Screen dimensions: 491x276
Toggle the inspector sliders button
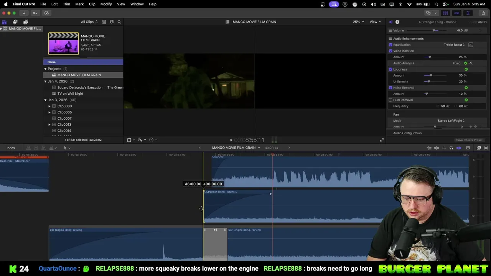click(x=468, y=13)
